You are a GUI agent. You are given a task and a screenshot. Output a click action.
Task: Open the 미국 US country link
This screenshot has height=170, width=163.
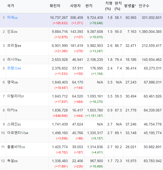coord(12,18)
